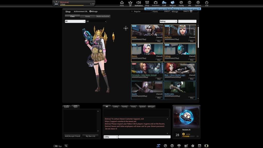Click the shop list vertical scrollbar

pyautogui.click(x=198, y=37)
